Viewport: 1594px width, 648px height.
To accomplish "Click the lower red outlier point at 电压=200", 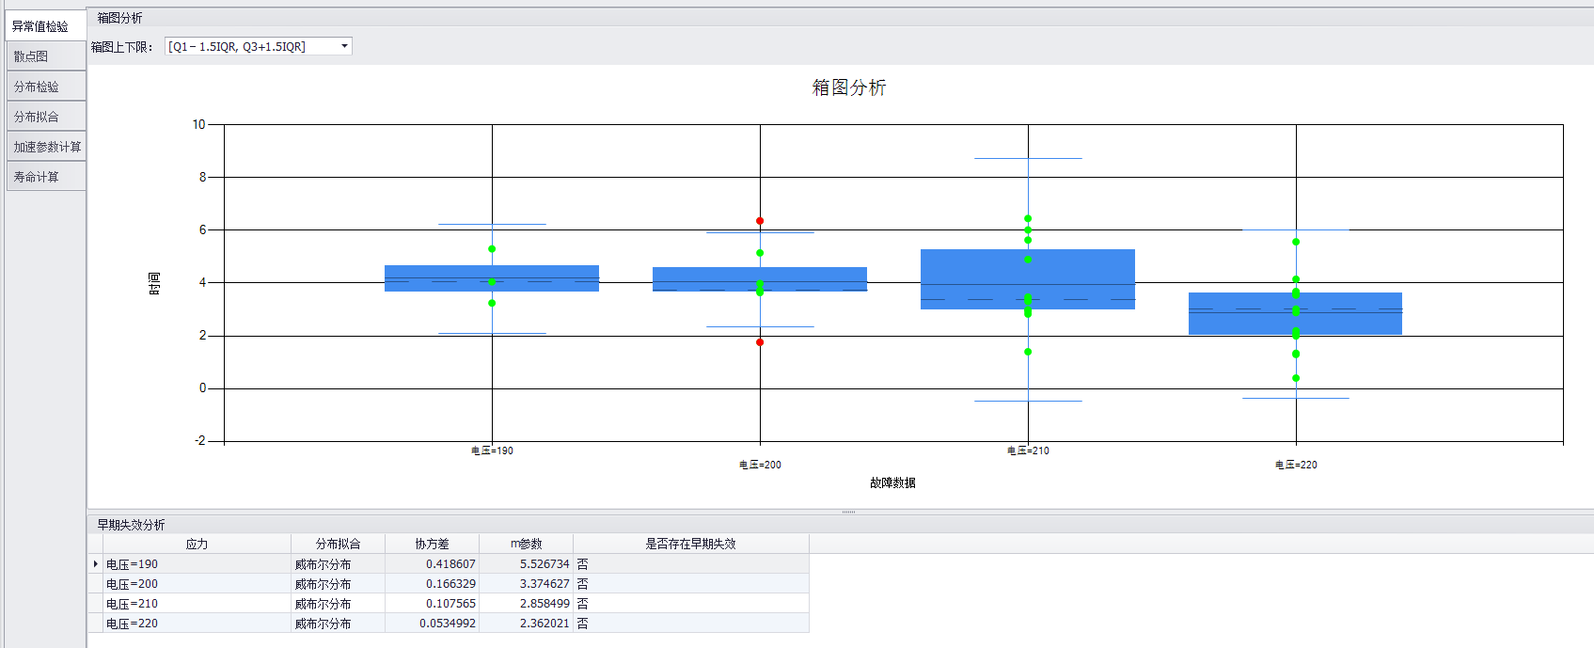I will tap(760, 342).
